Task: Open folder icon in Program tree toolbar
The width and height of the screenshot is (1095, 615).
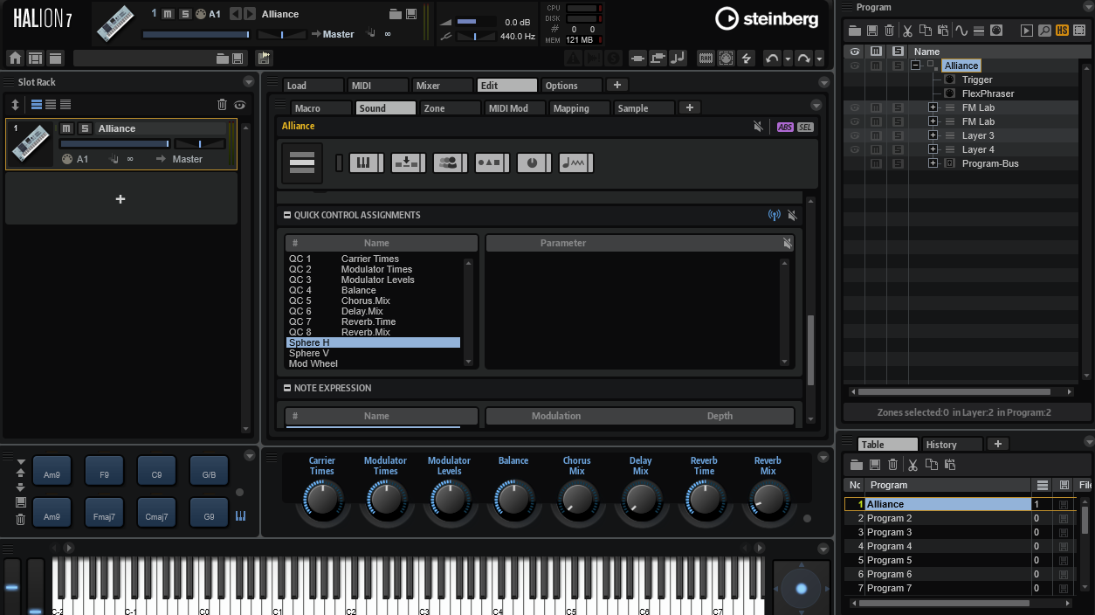Action: 856,31
